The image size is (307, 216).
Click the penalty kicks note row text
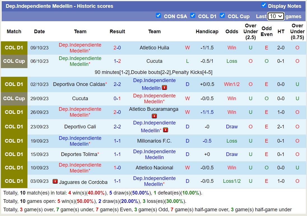pyautogui.click(x=153, y=72)
